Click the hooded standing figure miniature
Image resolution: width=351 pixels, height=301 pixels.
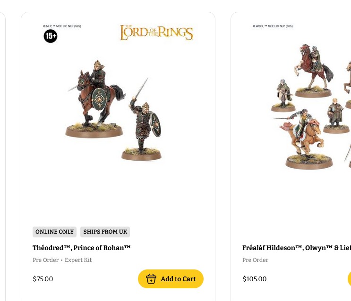click(x=283, y=95)
